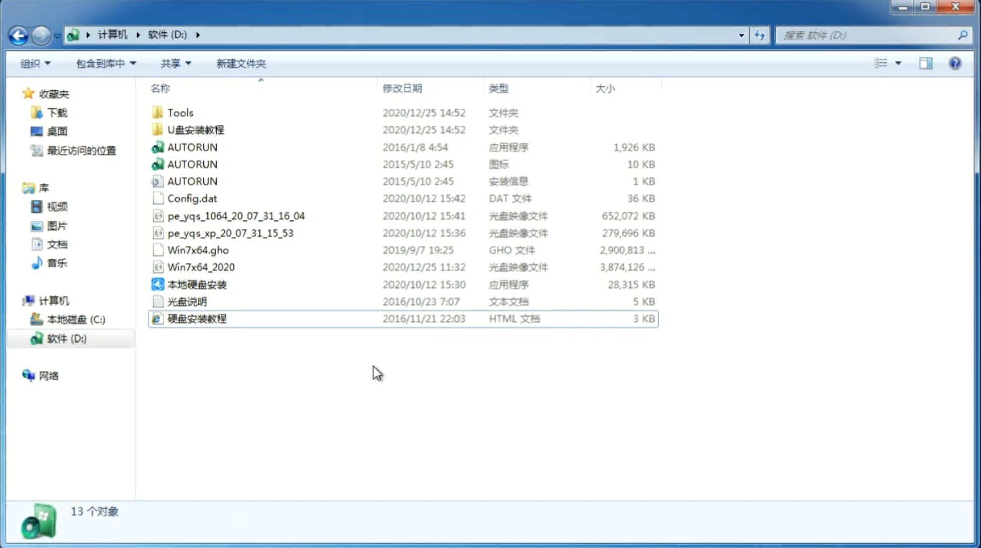Click the back navigation arrow
Screen dimensions: 981x548
[18, 34]
